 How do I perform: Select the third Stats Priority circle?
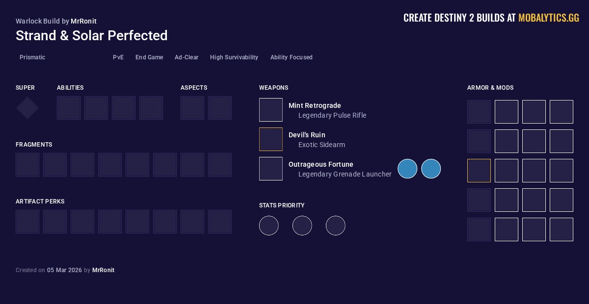coord(336,226)
